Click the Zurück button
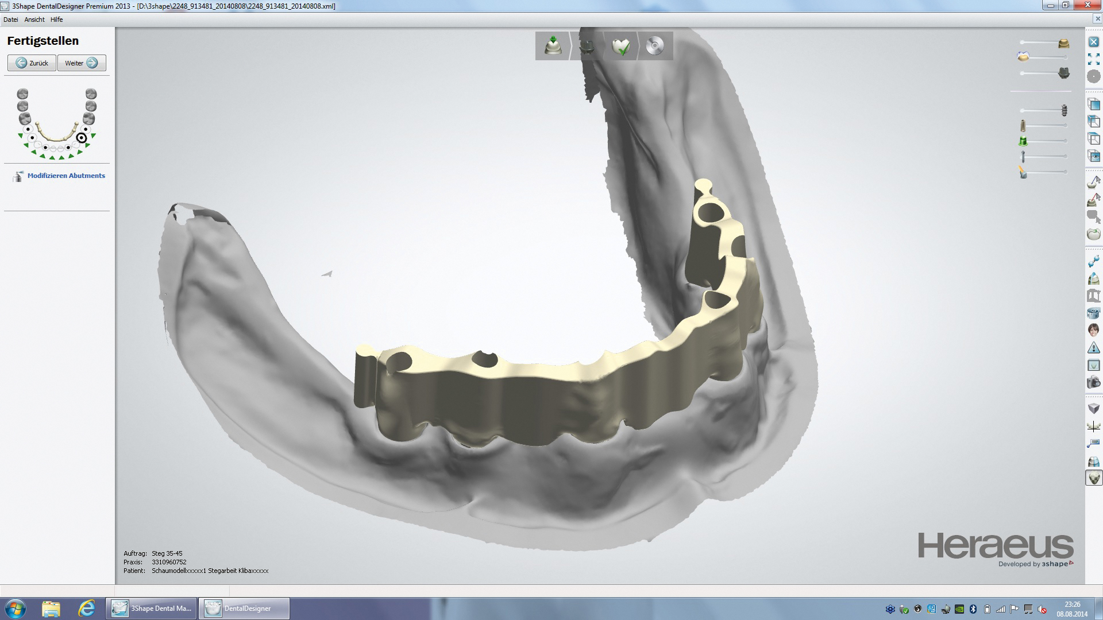The image size is (1103, 620). coord(32,63)
